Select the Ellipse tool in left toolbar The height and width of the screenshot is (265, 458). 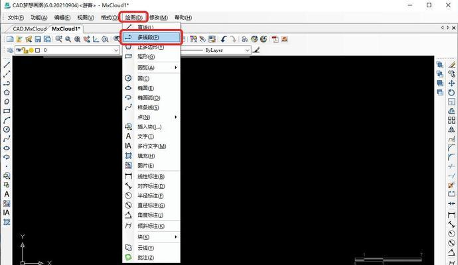(7, 148)
